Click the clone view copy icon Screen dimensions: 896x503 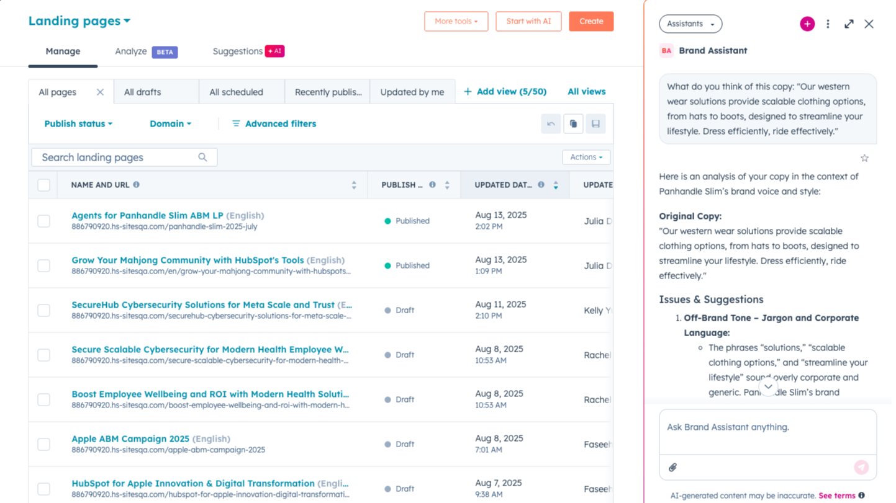pos(573,124)
